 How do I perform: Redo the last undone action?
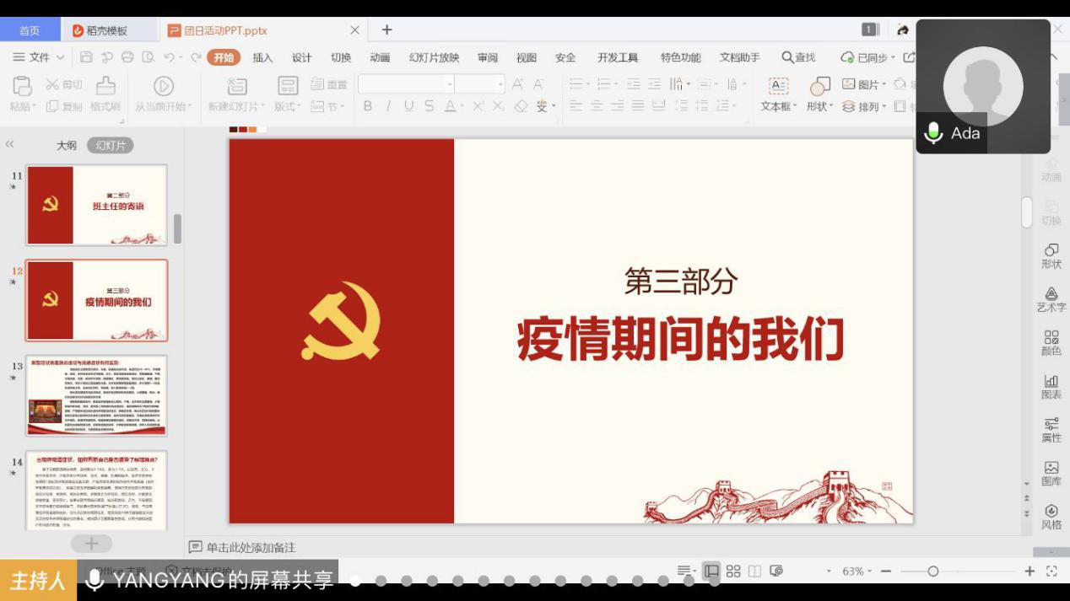[x=197, y=57]
